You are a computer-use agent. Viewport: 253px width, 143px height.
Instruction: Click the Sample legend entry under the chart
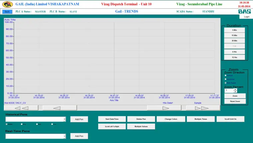click(x=198, y=103)
